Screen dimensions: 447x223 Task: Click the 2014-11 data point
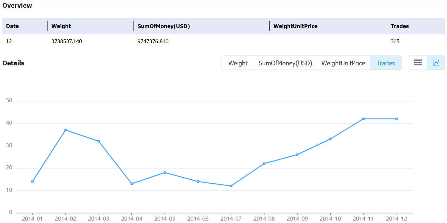pos(363,119)
